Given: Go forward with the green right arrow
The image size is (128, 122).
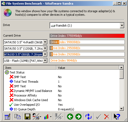Looking at the screenshot, I should [x=78, y=117].
